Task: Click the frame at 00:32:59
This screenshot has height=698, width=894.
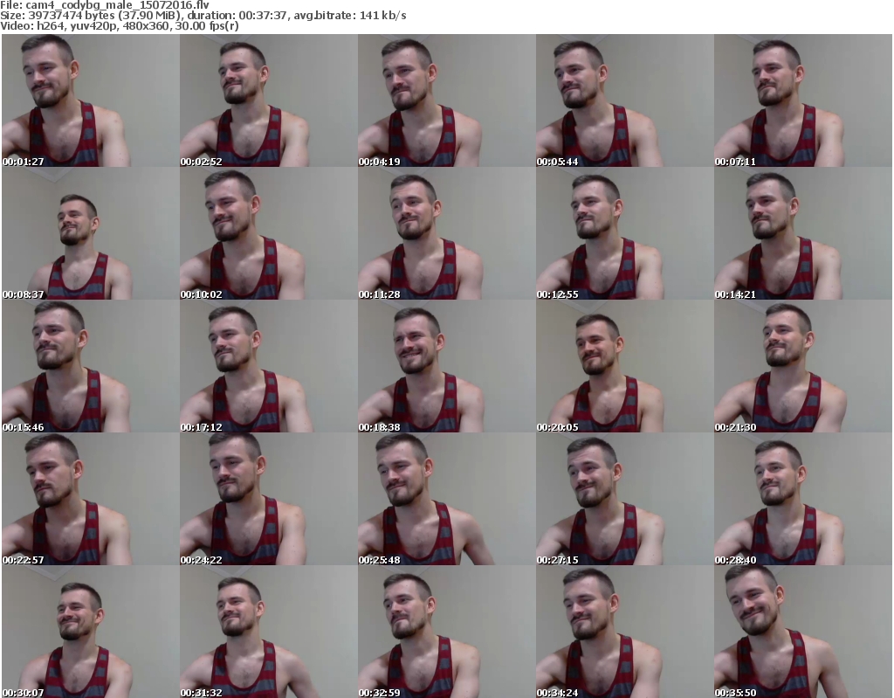Action: pyautogui.click(x=446, y=632)
